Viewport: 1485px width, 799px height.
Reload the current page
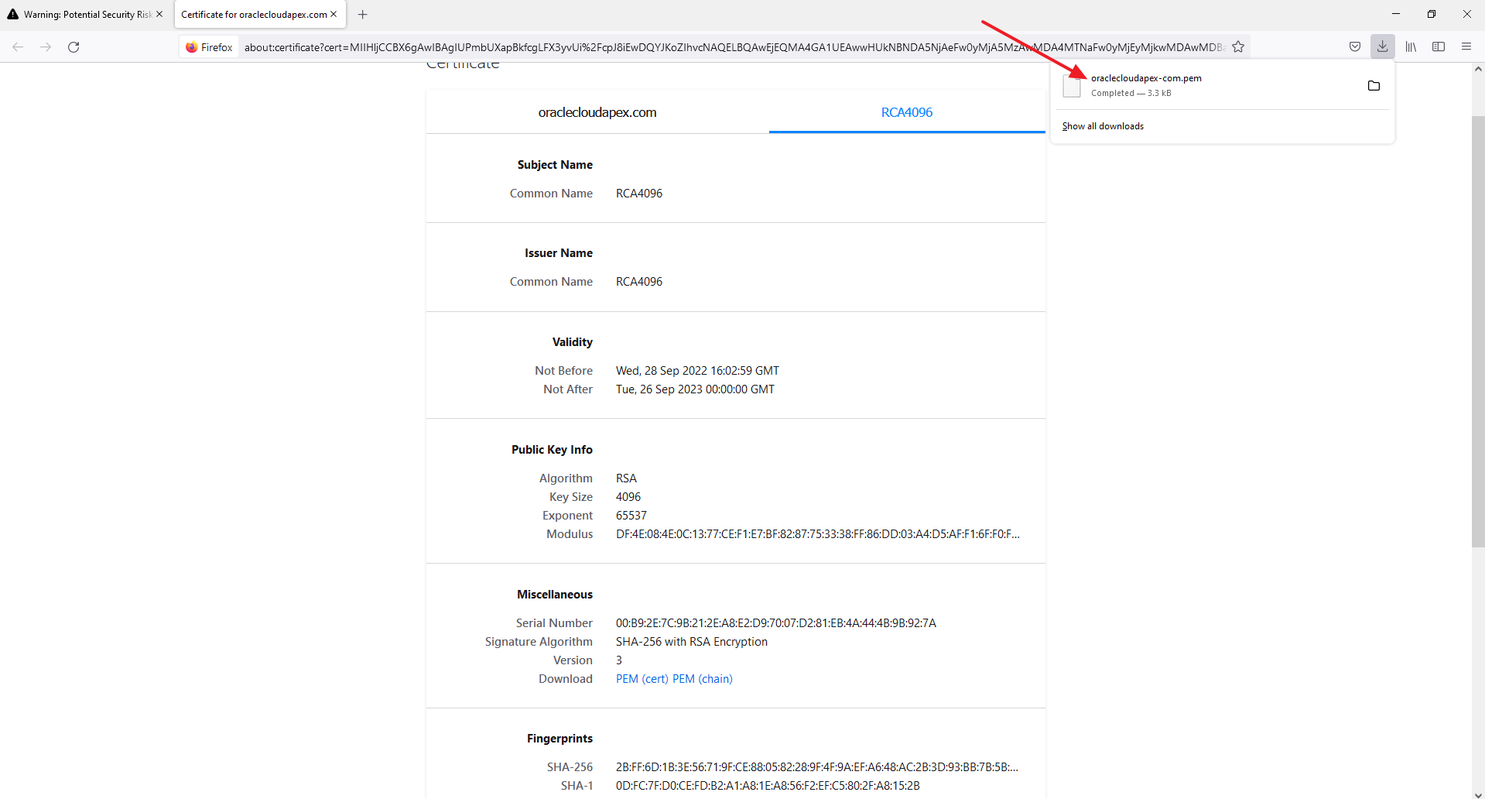(74, 47)
